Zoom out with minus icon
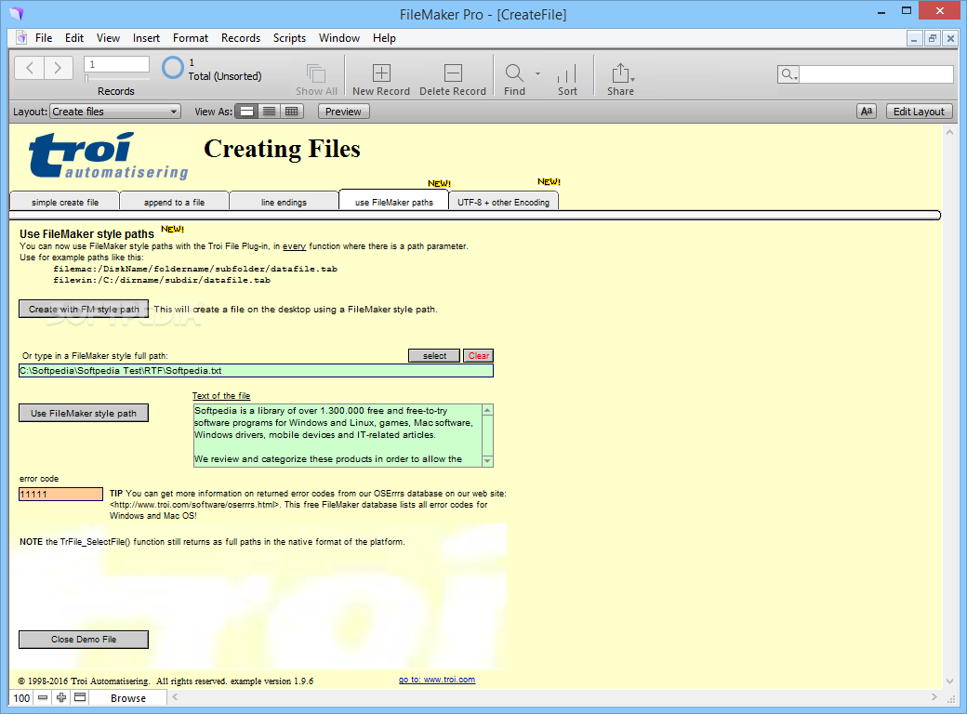Image resolution: width=967 pixels, height=714 pixels. (x=43, y=697)
